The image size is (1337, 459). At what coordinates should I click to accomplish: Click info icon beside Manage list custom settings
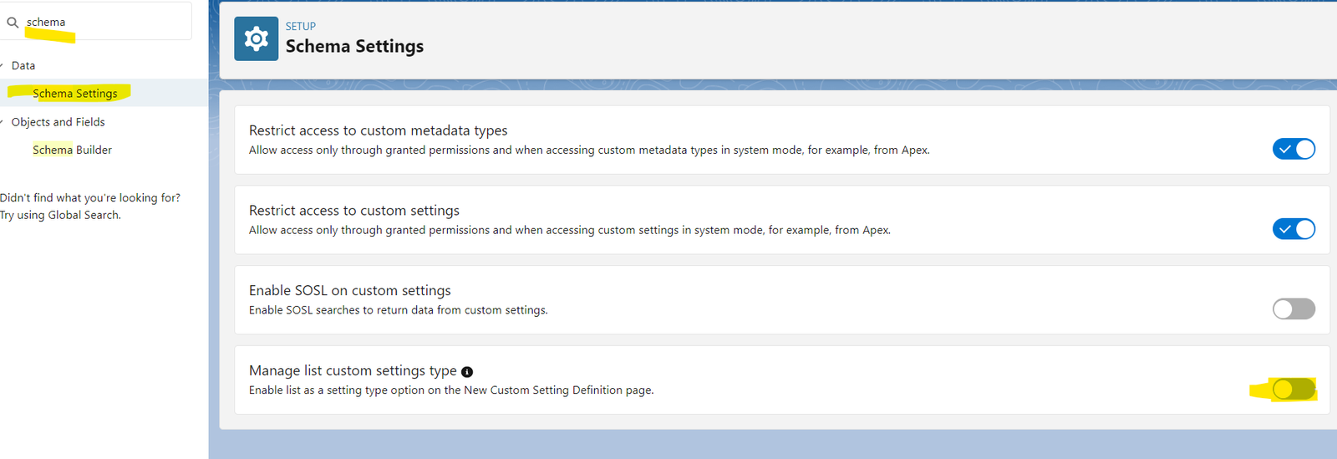[x=467, y=372]
